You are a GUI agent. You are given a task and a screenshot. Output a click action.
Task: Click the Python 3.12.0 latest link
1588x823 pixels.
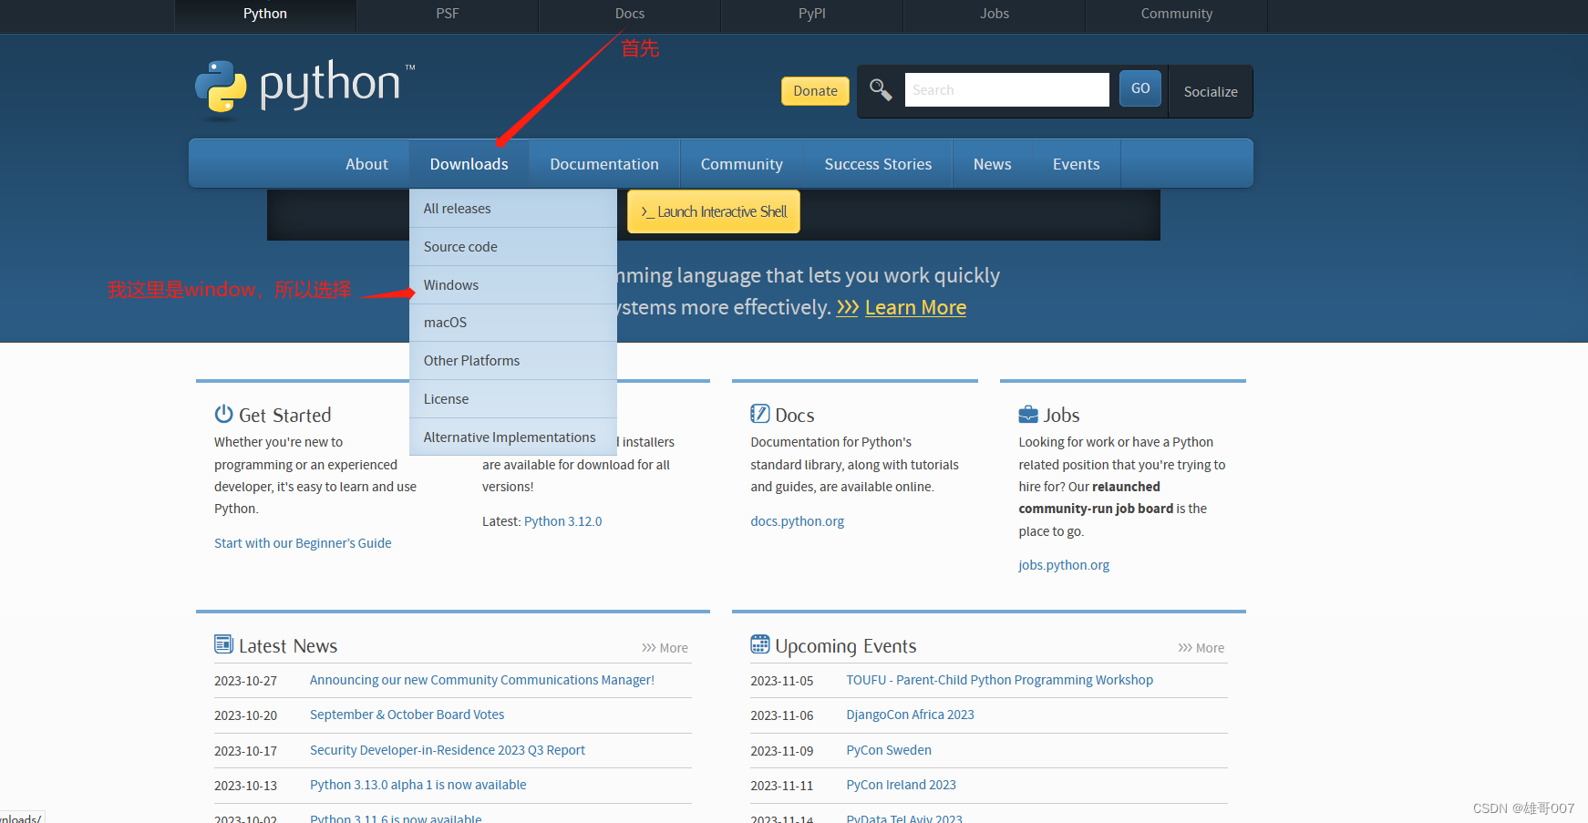(x=562, y=521)
